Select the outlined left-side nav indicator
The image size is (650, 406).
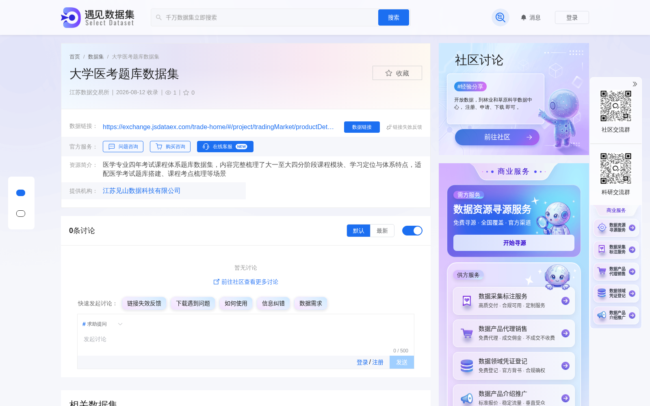[21, 214]
